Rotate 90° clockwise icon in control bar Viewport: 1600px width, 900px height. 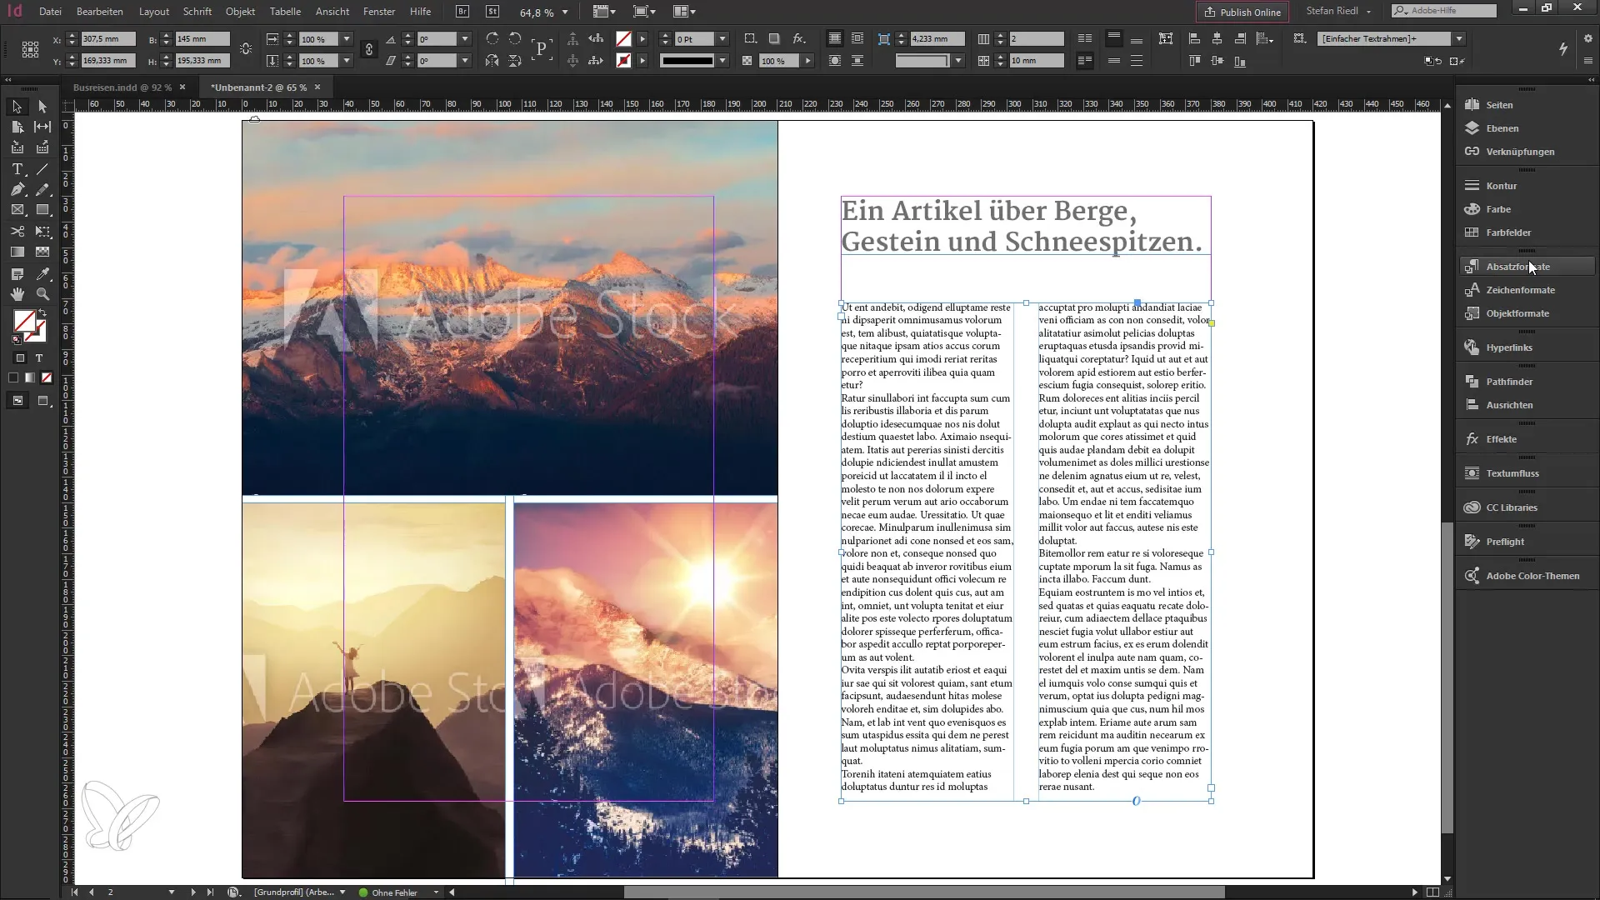(492, 38)
